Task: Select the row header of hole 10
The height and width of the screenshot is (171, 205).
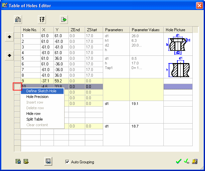Action: [x=17, y=87]
